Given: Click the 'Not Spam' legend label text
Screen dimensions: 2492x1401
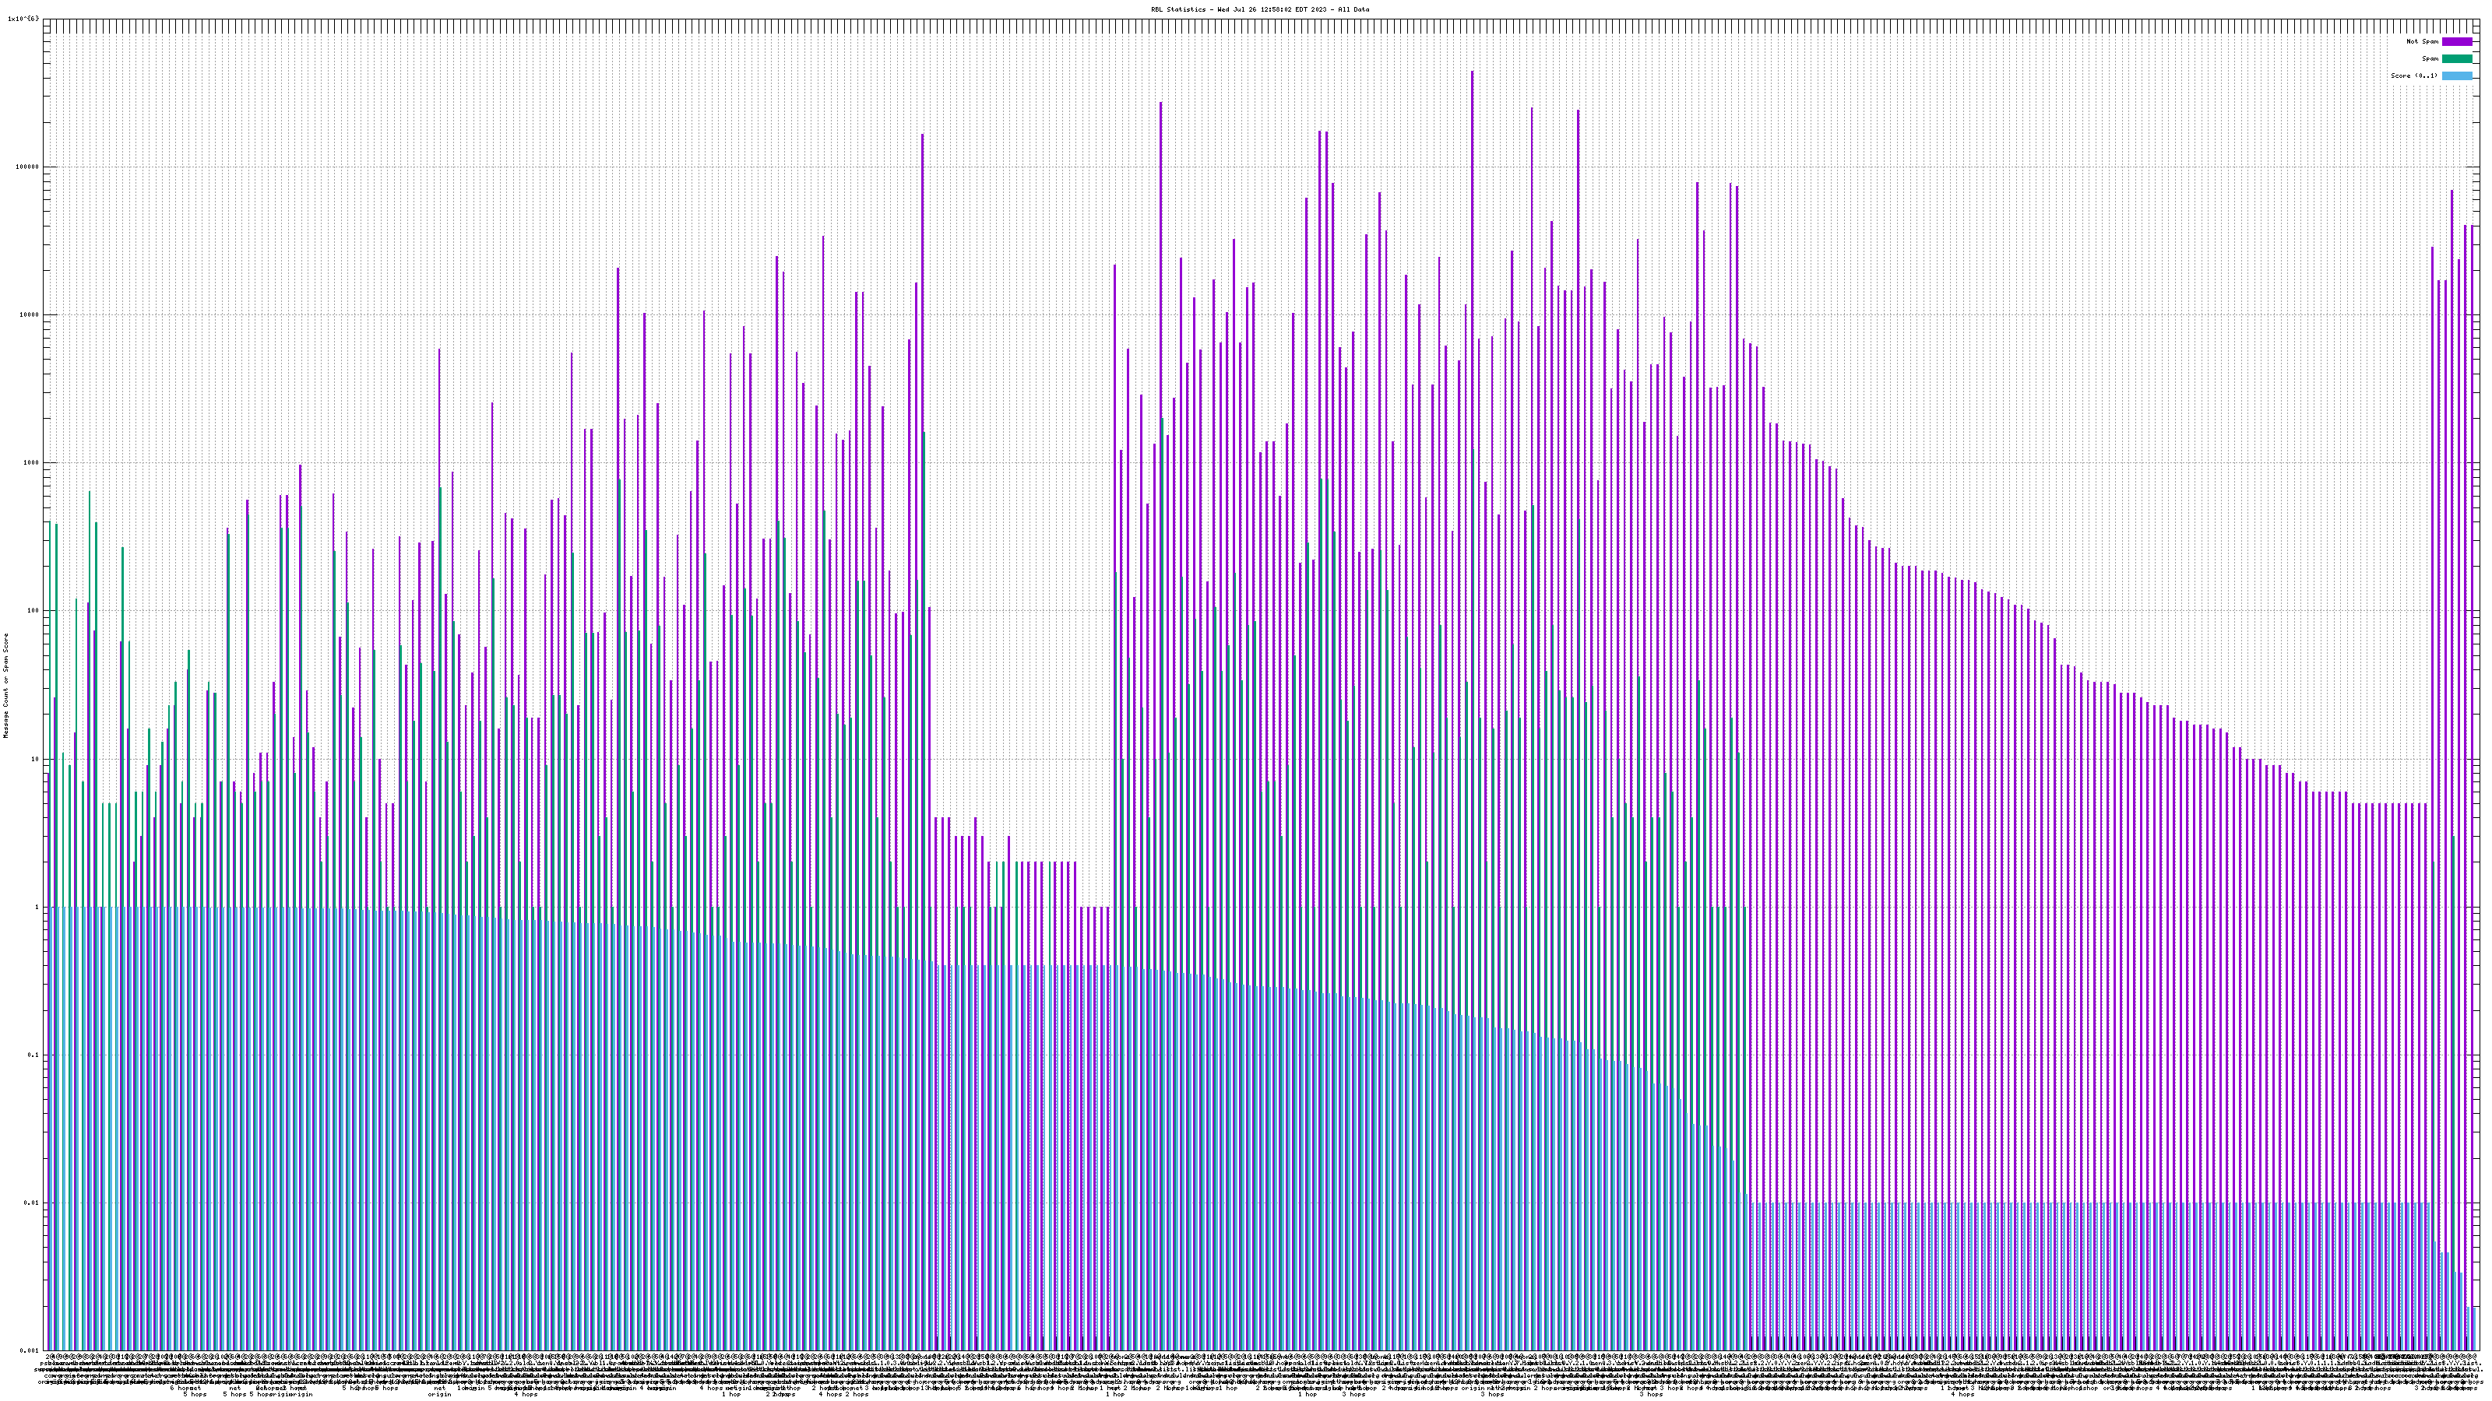Looking at the screenshot, I should tap(2423, 41).
